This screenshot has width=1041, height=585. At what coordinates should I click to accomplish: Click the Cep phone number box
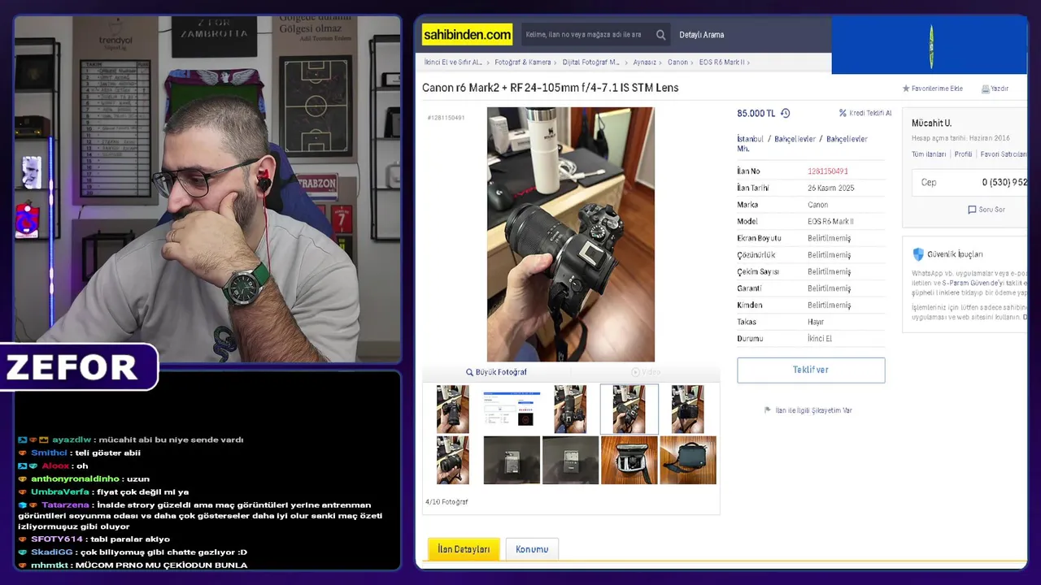(x=969, y=183)
